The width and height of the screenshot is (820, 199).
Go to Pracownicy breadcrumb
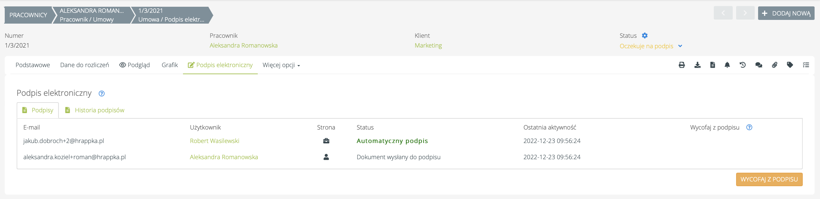click(x=28, y=15)
